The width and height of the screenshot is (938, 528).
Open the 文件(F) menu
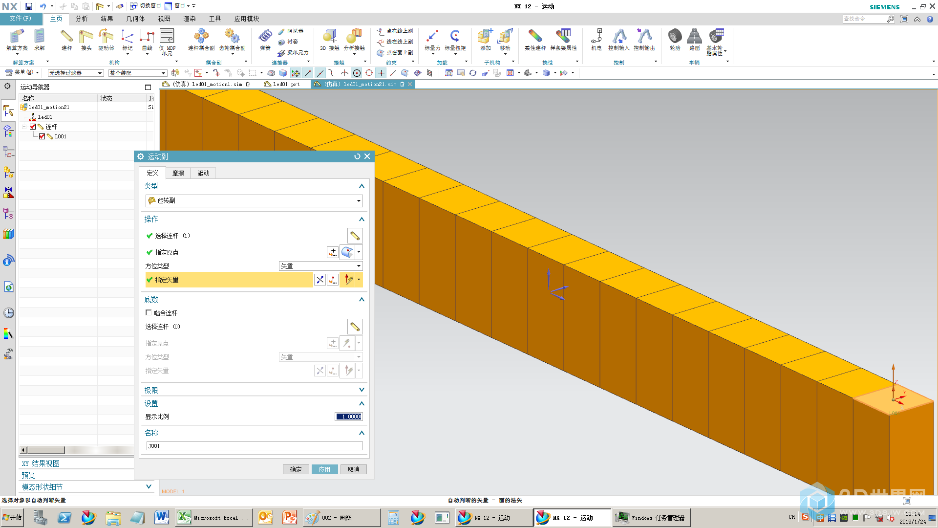click(20, 19)
